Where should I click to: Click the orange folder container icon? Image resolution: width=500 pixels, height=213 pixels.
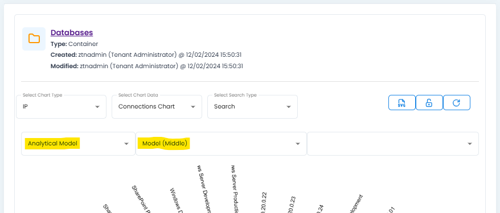pos(34,39)
